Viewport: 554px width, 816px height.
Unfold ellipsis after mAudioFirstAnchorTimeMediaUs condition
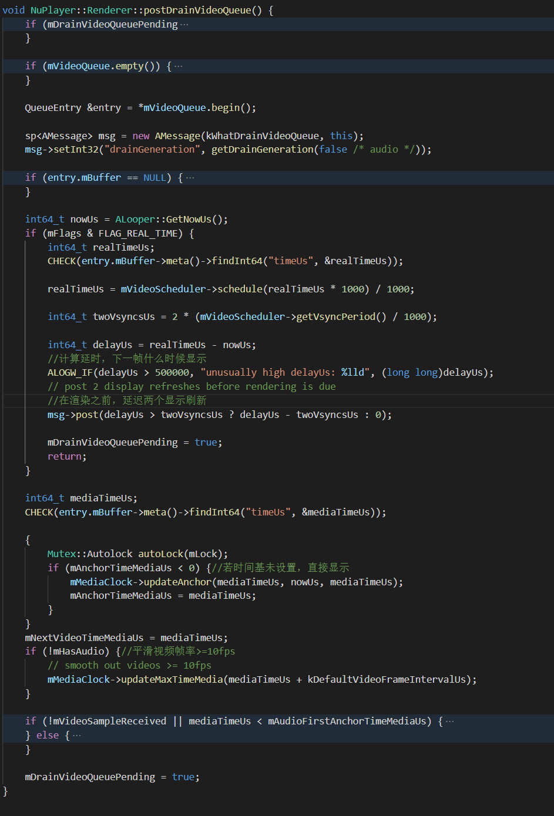450,721
